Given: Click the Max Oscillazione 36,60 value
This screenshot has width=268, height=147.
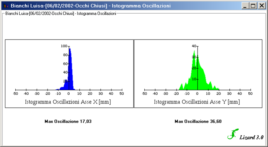Looking at the screenshot, I should click(x=198, y=121).
